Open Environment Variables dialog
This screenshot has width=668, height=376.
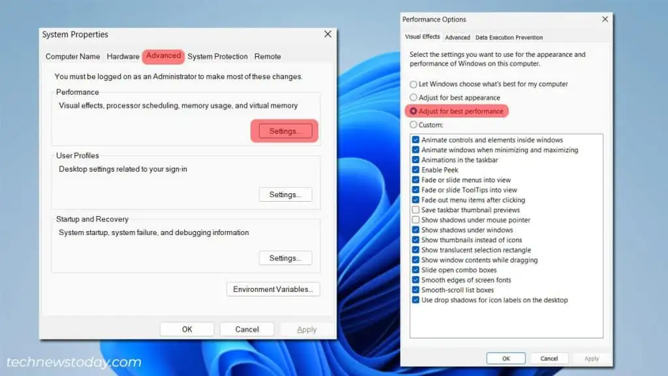point(273,289)
